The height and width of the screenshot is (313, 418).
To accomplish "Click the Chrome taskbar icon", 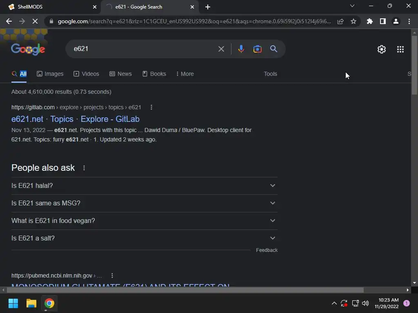I will coord(49,303).
